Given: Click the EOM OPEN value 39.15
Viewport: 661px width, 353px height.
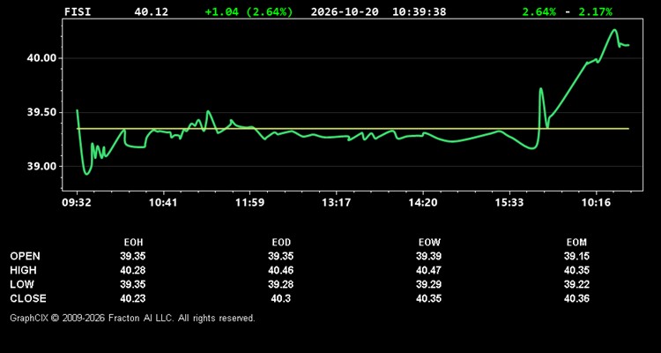Looking at the screenshot, I should 576,256.
